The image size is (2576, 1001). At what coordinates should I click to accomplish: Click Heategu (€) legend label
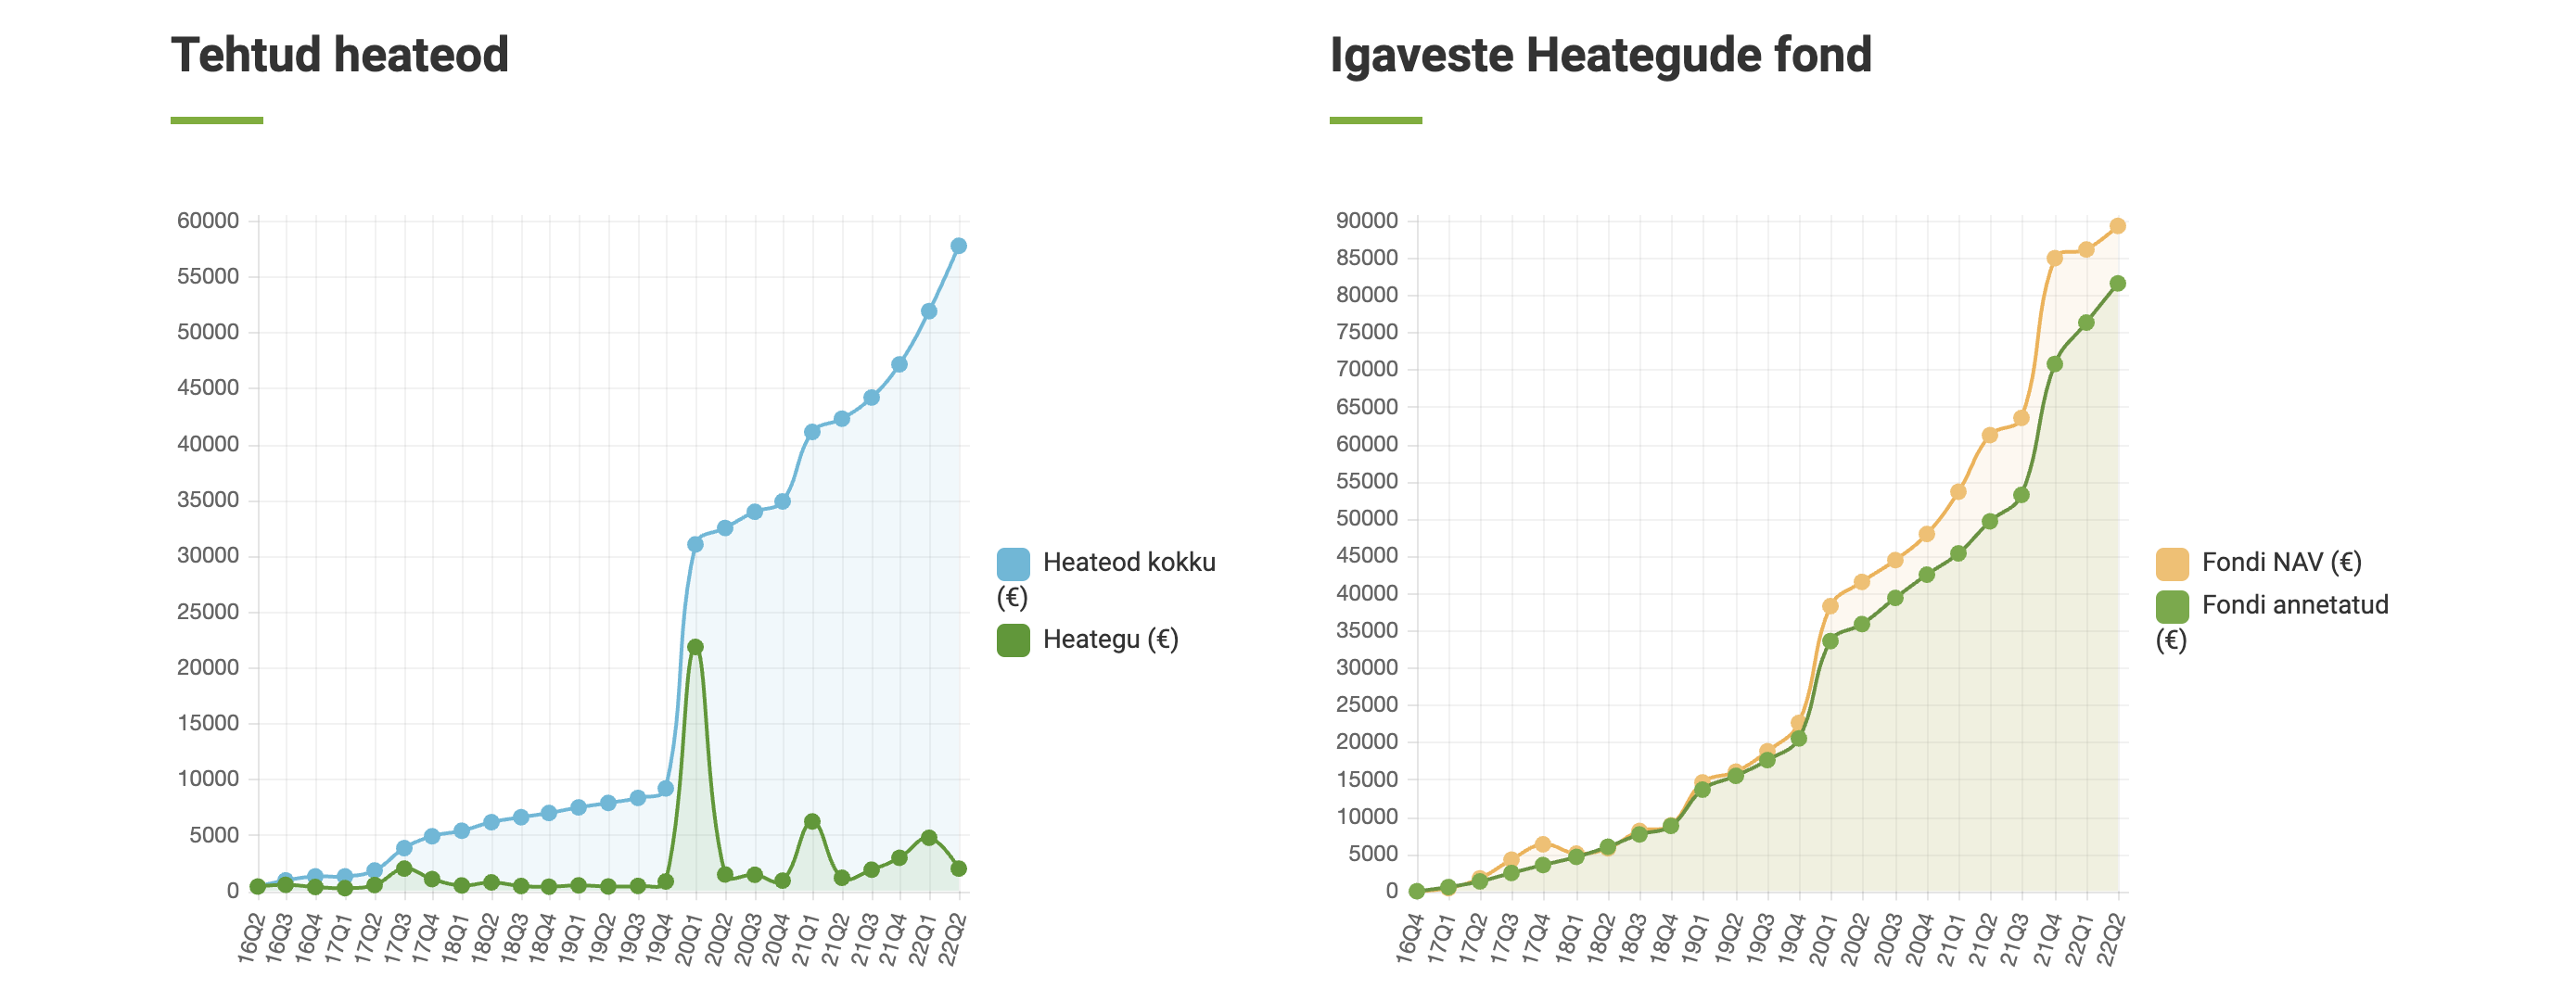click(1110, 640)
